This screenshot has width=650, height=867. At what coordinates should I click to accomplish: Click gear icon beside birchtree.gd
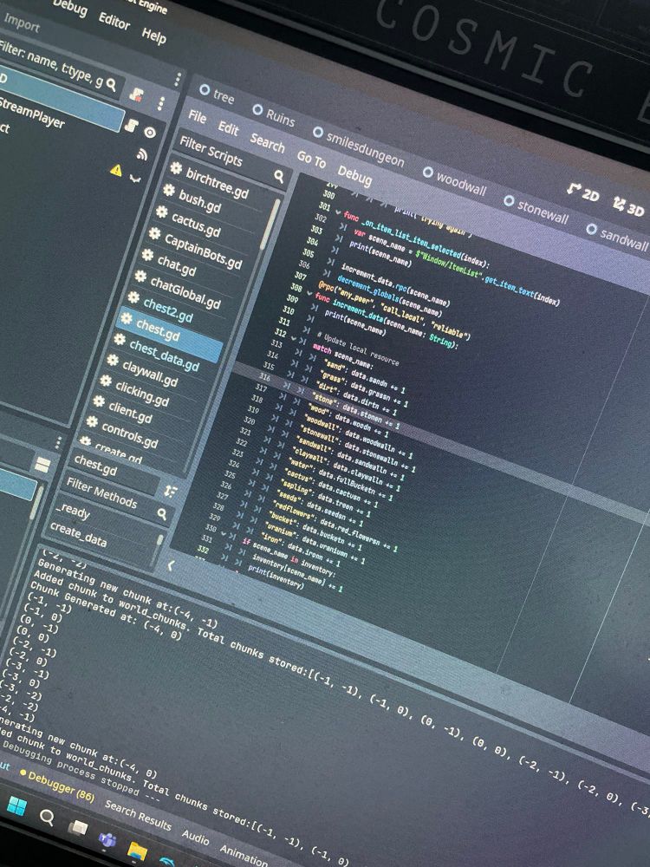[x=176, y=168]
